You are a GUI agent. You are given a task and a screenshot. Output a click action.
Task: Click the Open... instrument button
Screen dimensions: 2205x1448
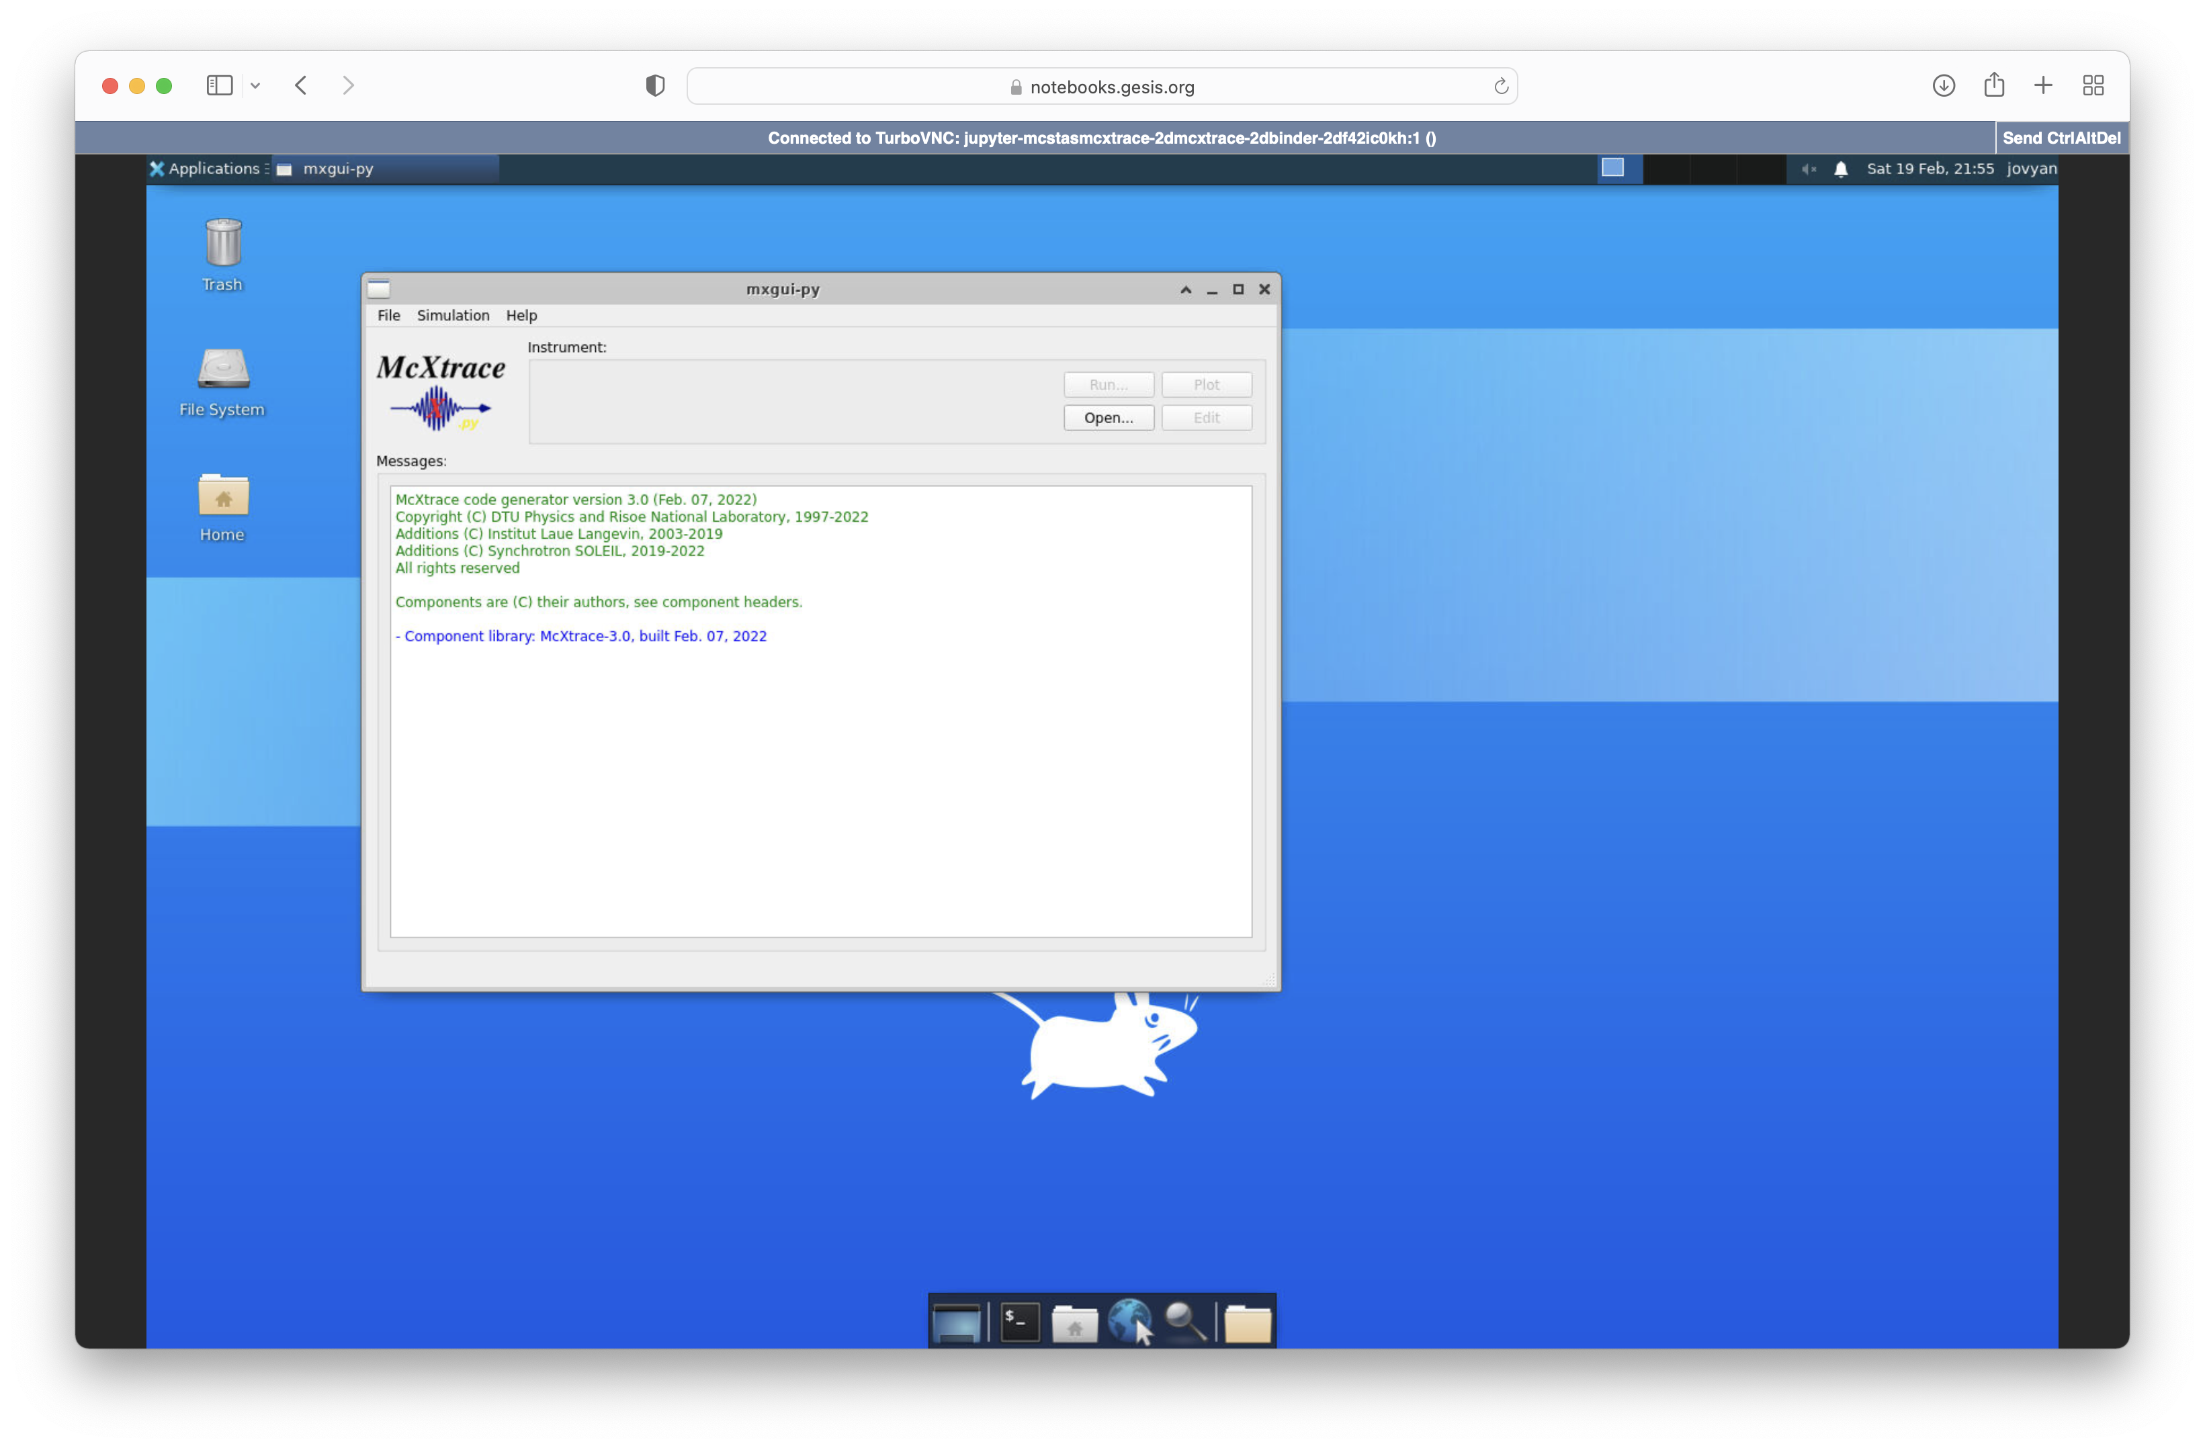coord(1108,418)
